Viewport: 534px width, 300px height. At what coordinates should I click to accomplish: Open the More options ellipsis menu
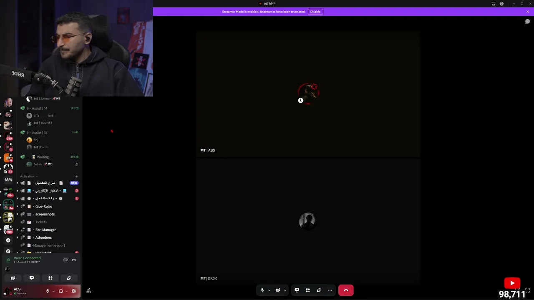coord(330,290)
